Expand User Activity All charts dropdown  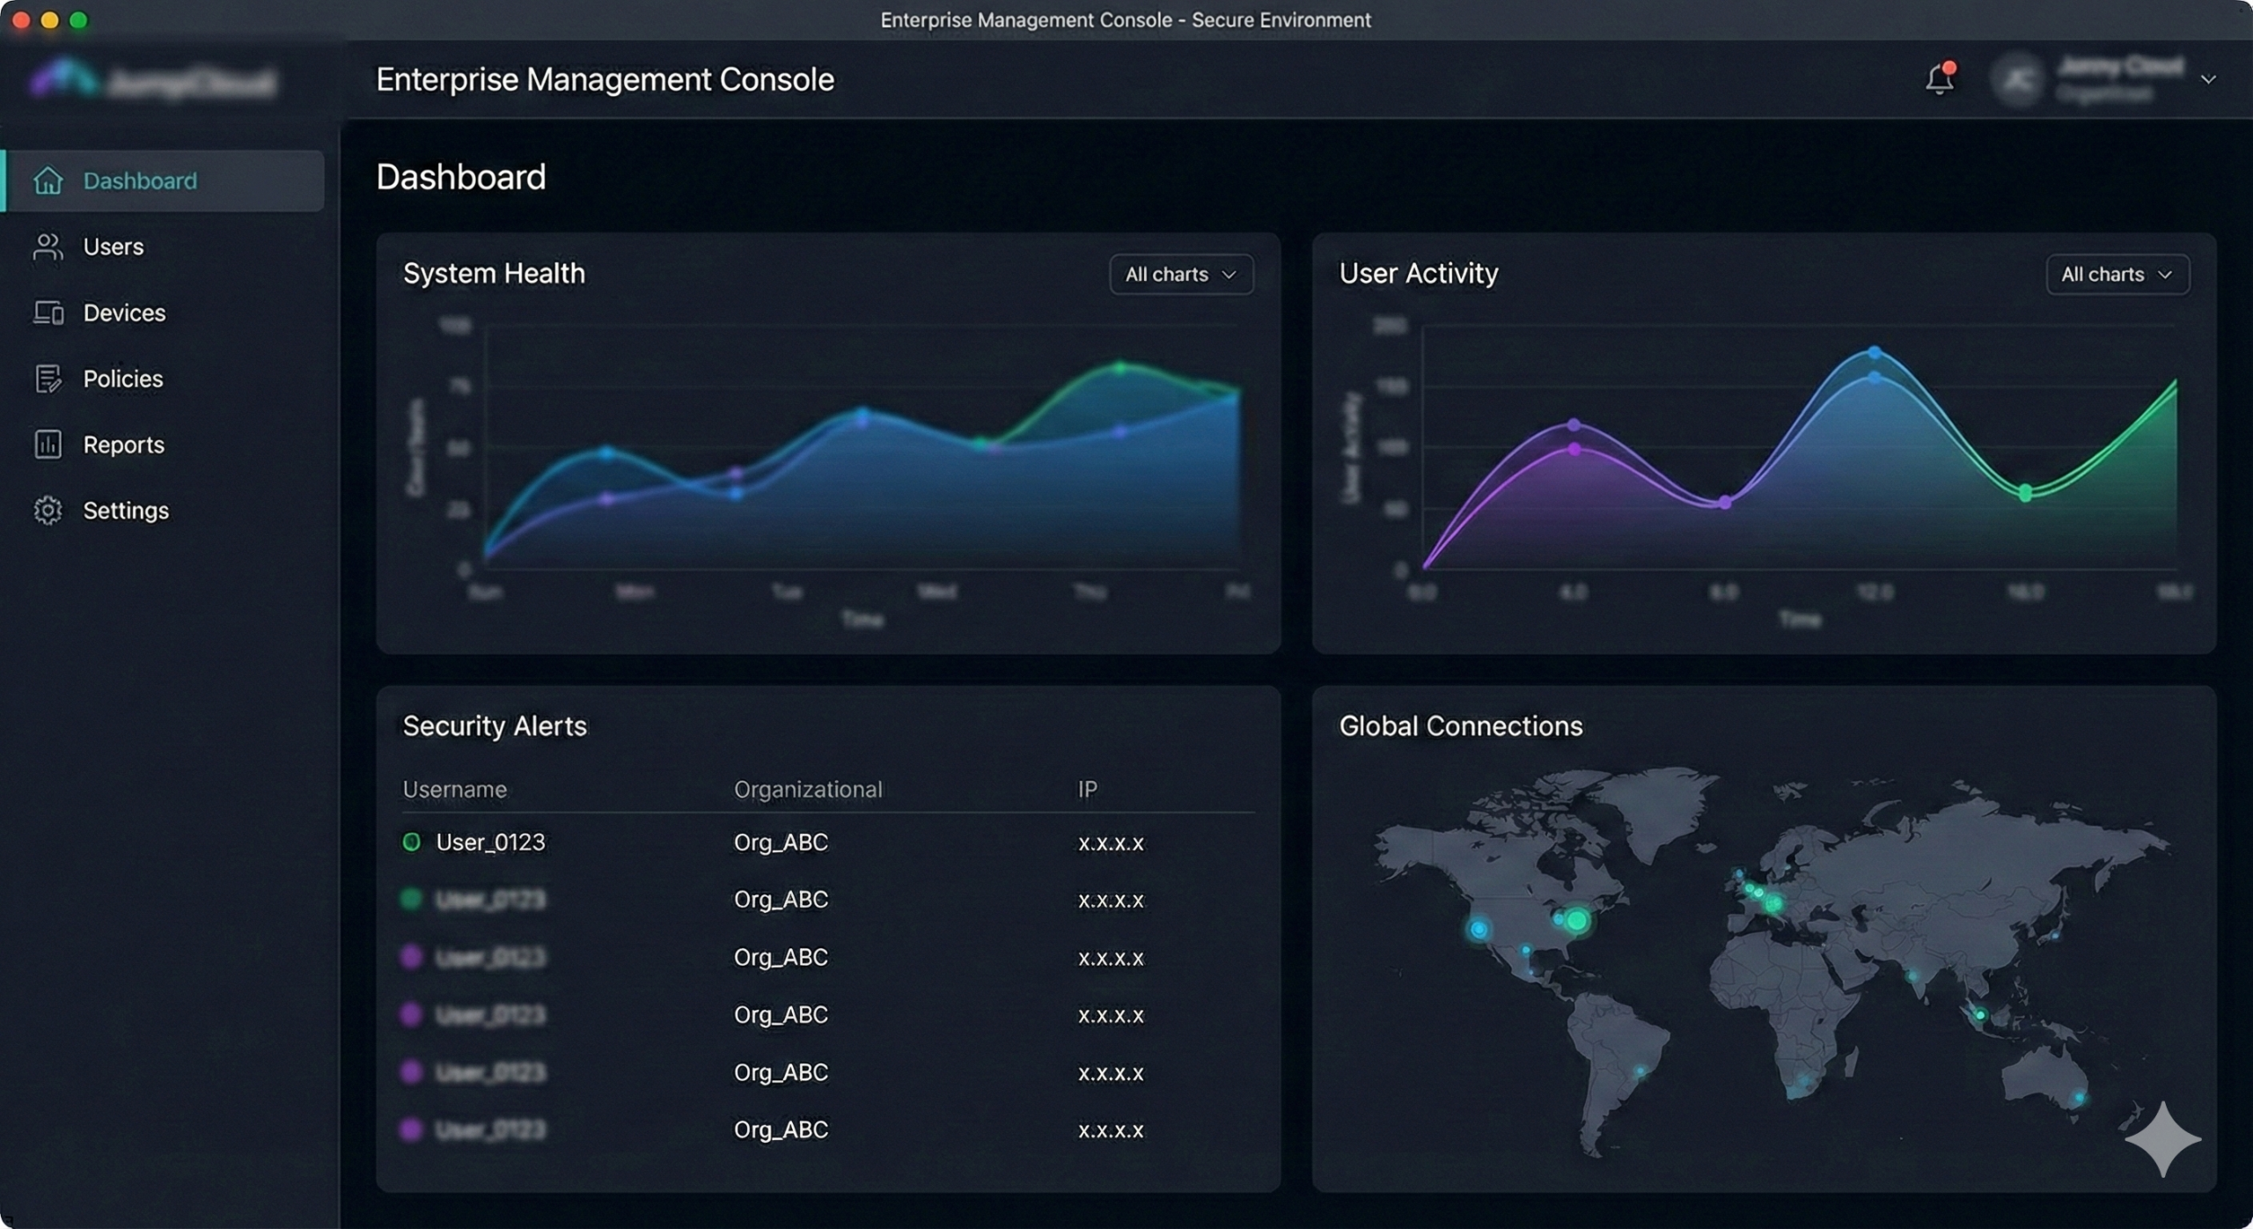pos(2117,275)
